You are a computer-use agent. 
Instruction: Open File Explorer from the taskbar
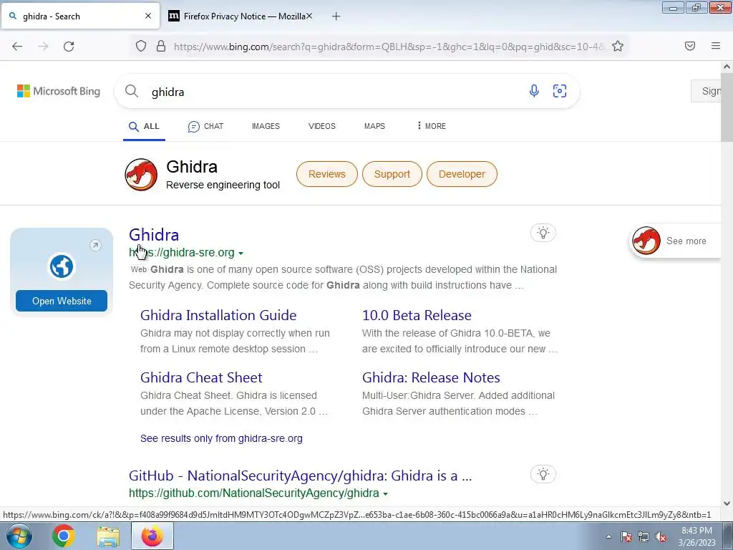click(108, 536)
